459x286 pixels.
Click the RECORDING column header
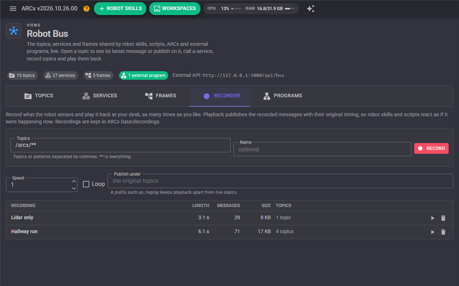(23, 206)
